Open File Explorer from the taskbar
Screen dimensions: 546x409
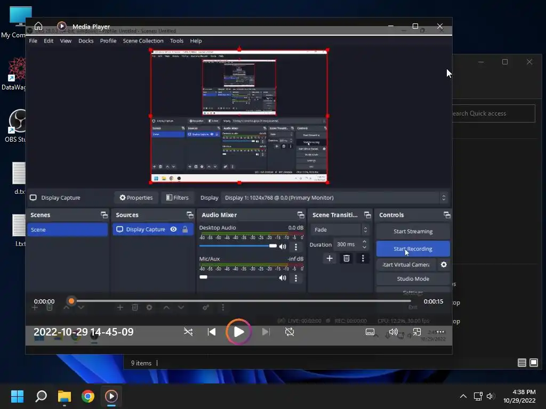65,396
